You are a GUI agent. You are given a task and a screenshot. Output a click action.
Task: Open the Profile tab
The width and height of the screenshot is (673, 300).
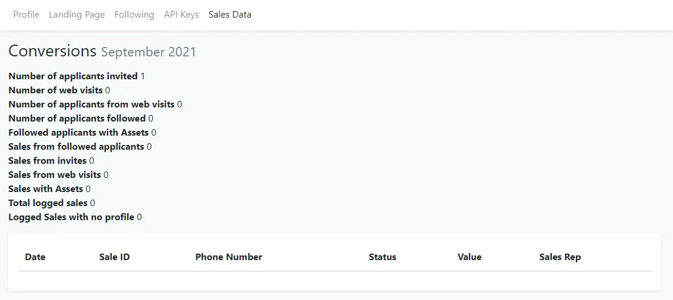pyautogui.click(x=26, y=15)
